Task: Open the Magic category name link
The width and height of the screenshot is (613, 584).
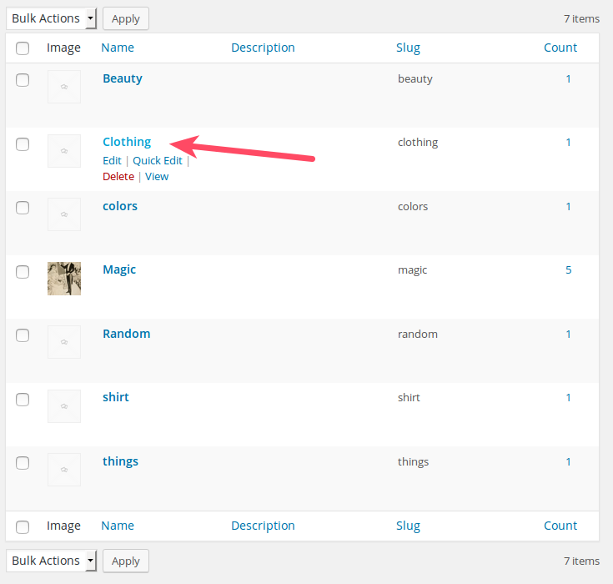Action: coord(119,269)
